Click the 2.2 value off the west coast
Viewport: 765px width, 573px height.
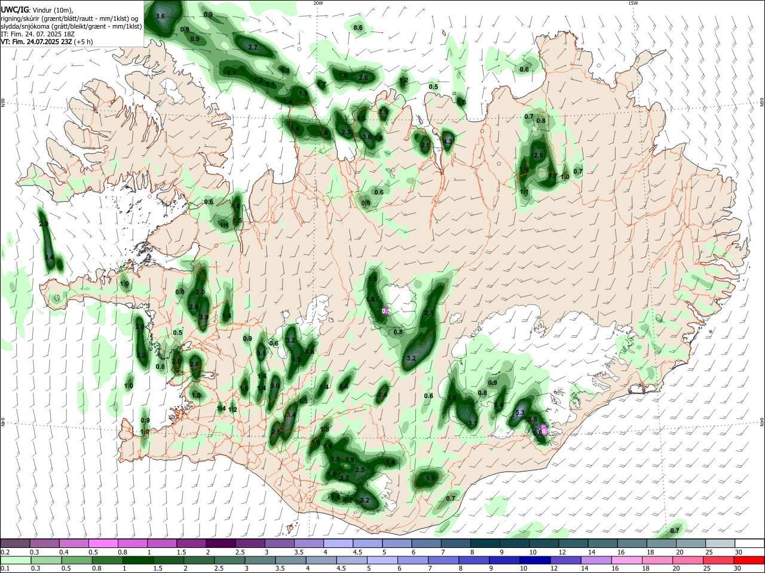pos(141,356)
